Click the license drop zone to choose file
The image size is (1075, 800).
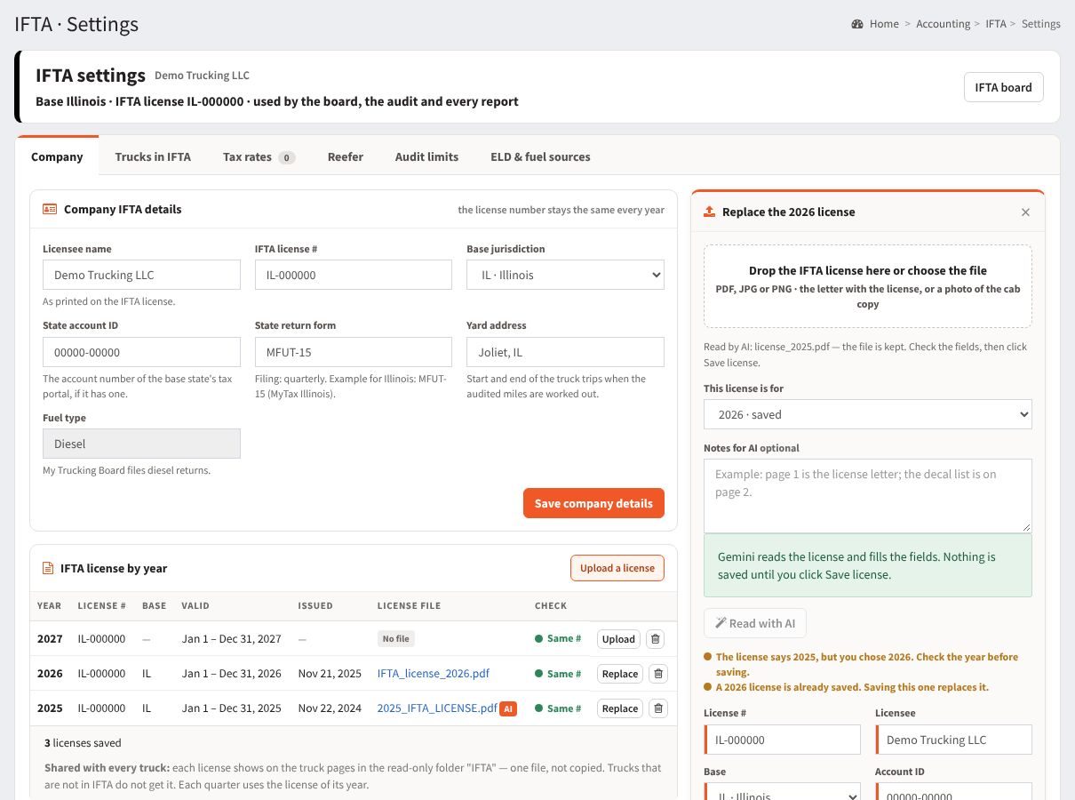[x=868, y=286]
